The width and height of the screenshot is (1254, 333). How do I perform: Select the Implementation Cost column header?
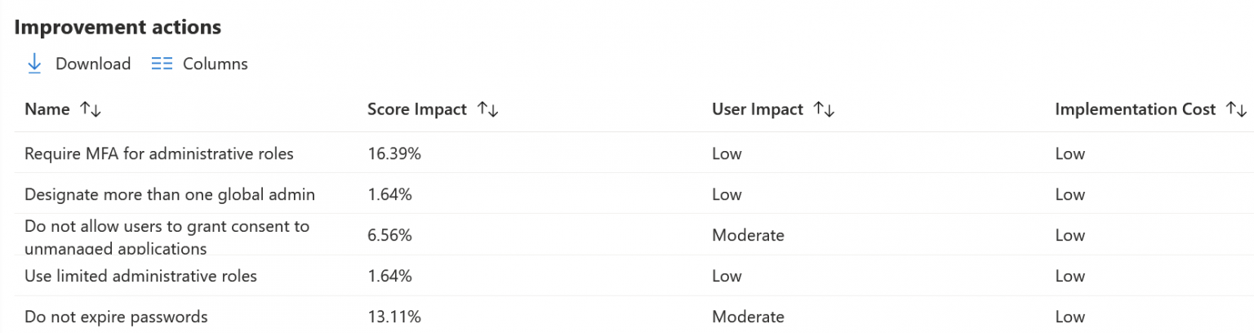[x=1136, y=109]
